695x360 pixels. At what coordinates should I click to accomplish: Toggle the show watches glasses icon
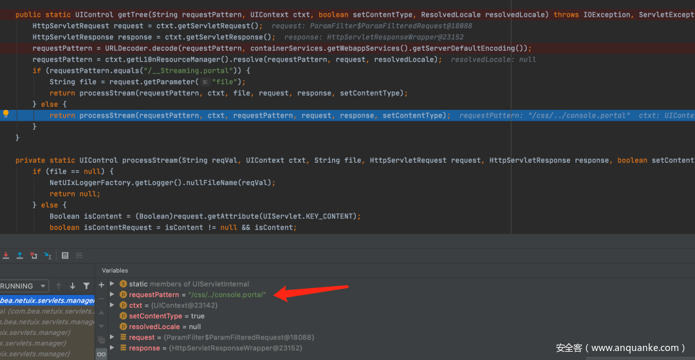click(x=101, y=354)
